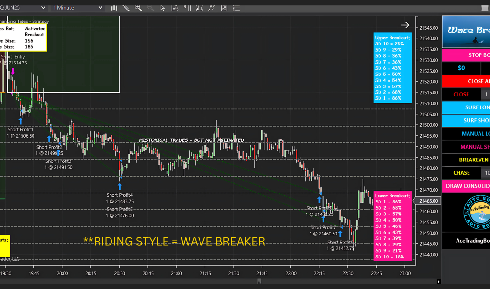The image size is (490, 289).
Task: Toggle the chart trader icon
Action: click(x=187, y=8)
